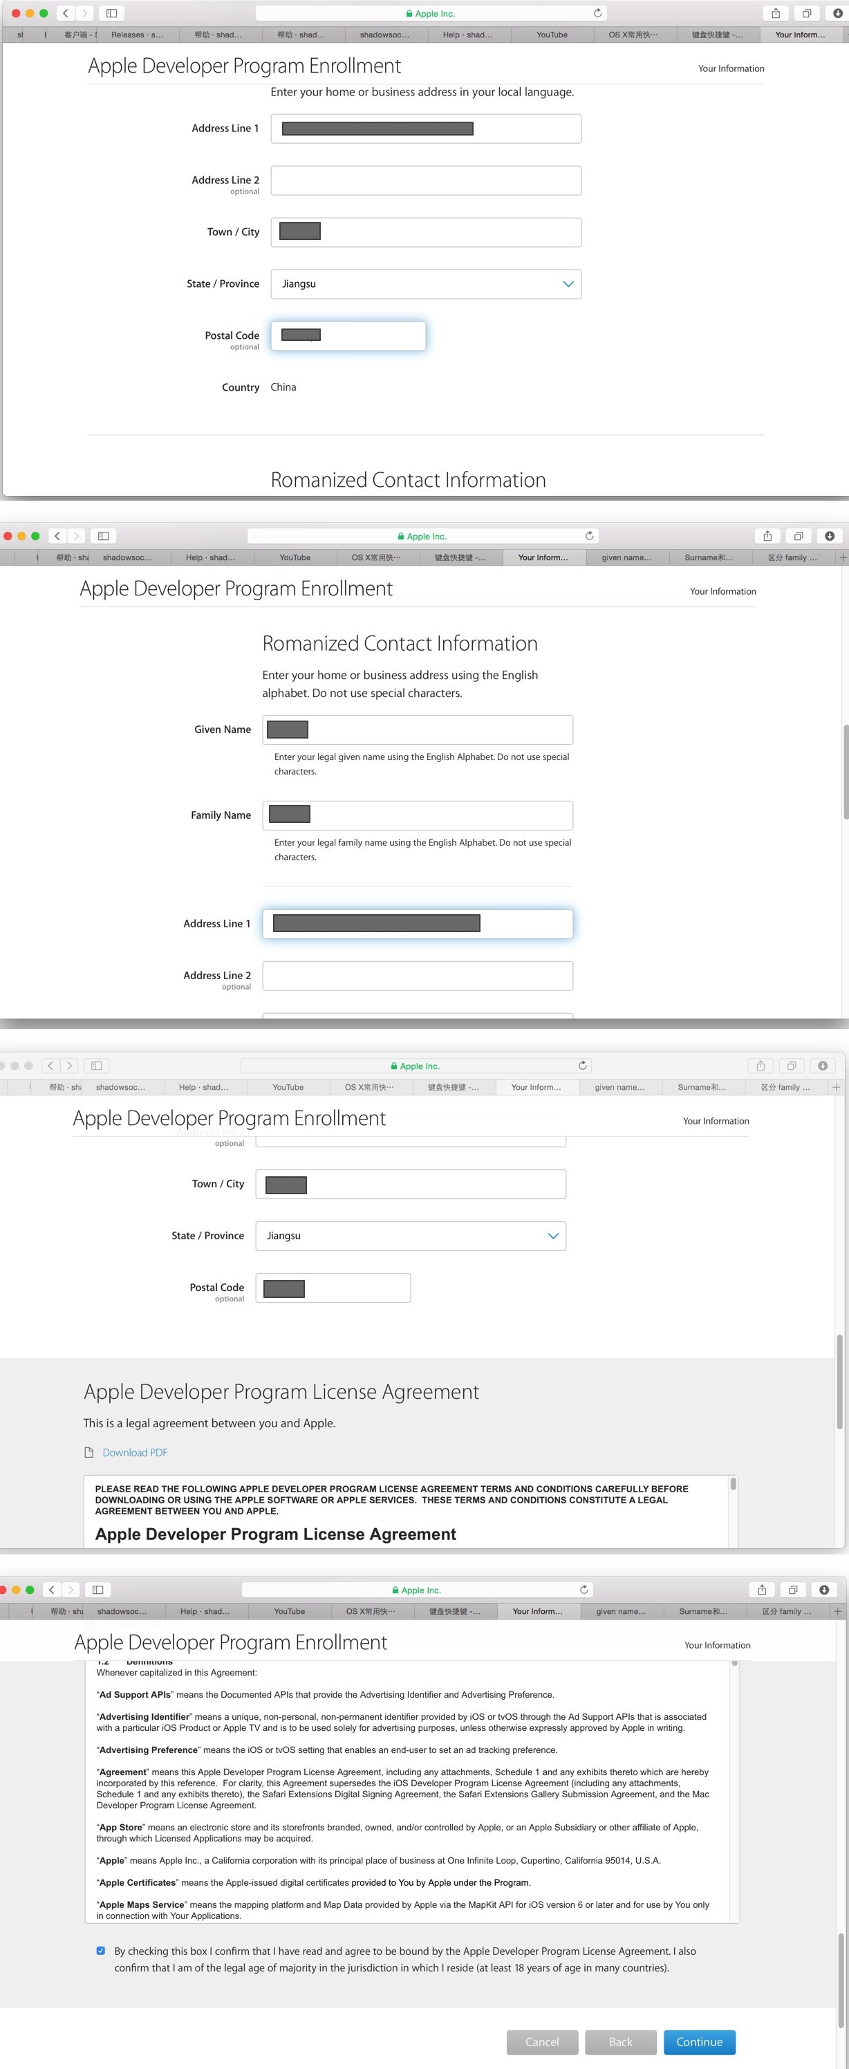Open downloads icon in the Download PDF window
Viewport: 849px width, 2069px height.
[x=823, y=1066]
